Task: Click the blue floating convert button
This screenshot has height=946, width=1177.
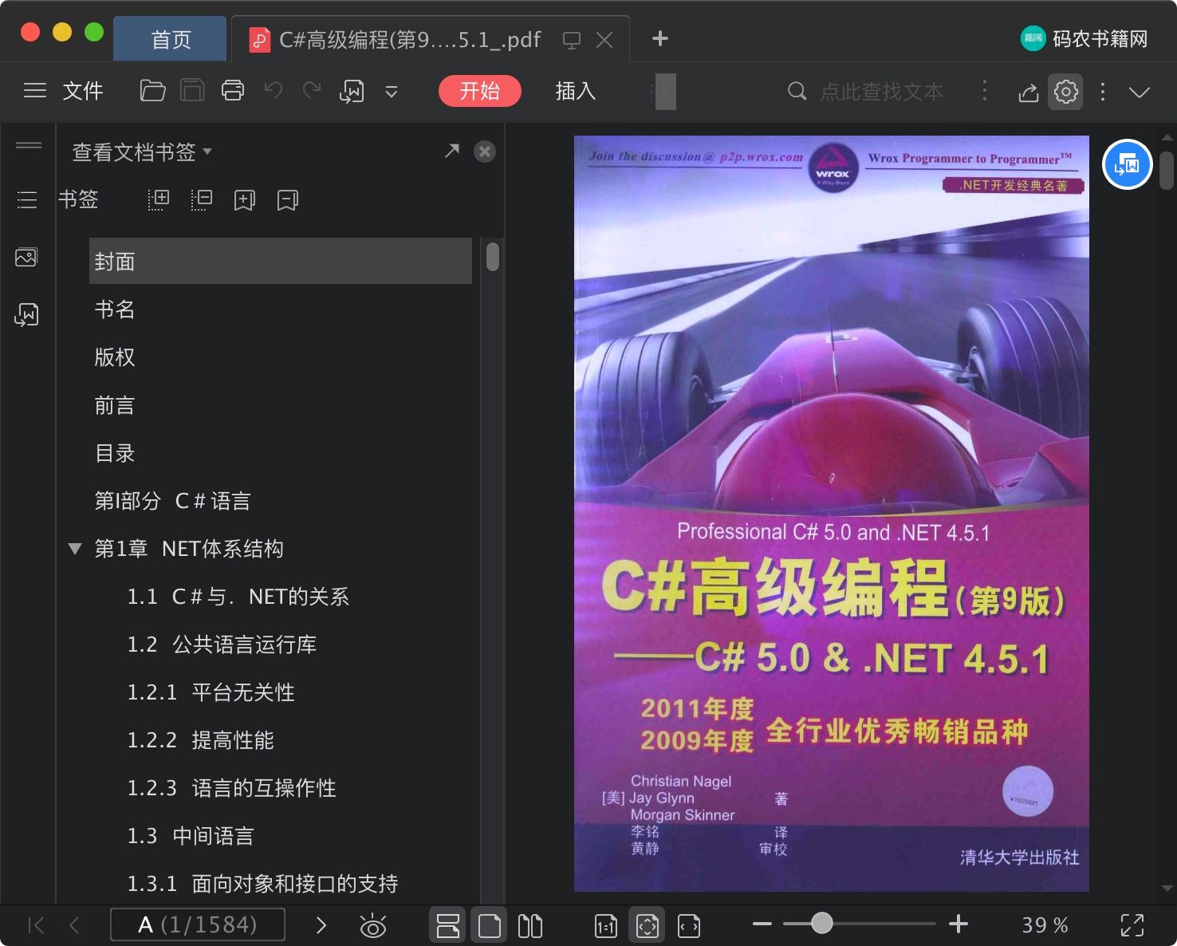Action: tap(1127, 164)
